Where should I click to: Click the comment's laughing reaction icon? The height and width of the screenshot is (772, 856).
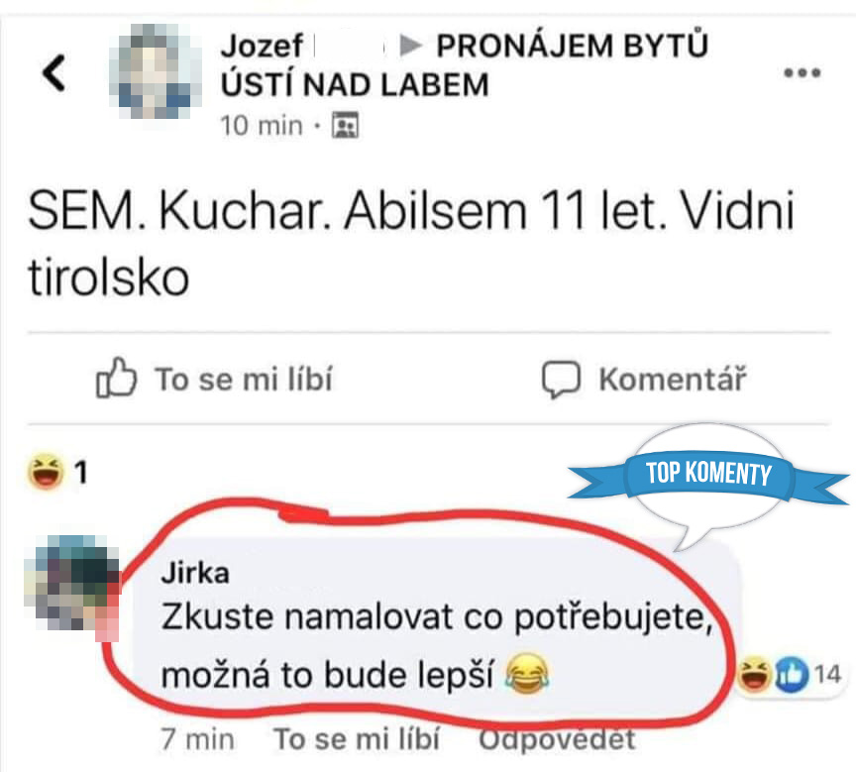click(755, 674)
